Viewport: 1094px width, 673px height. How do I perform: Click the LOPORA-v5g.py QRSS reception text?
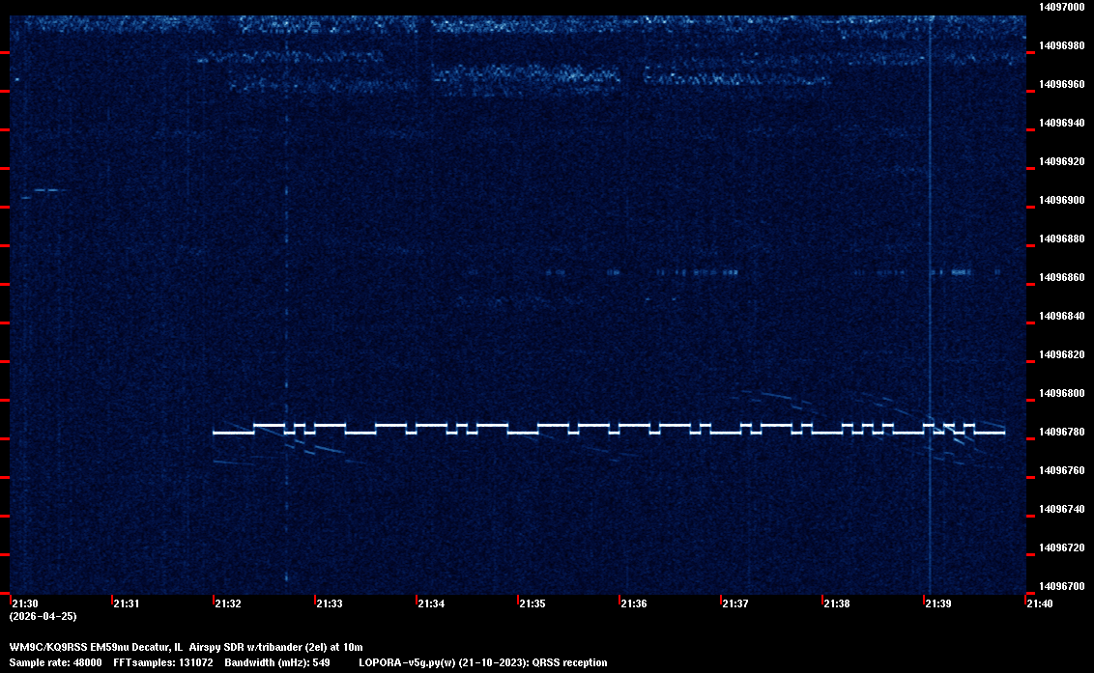482,663
